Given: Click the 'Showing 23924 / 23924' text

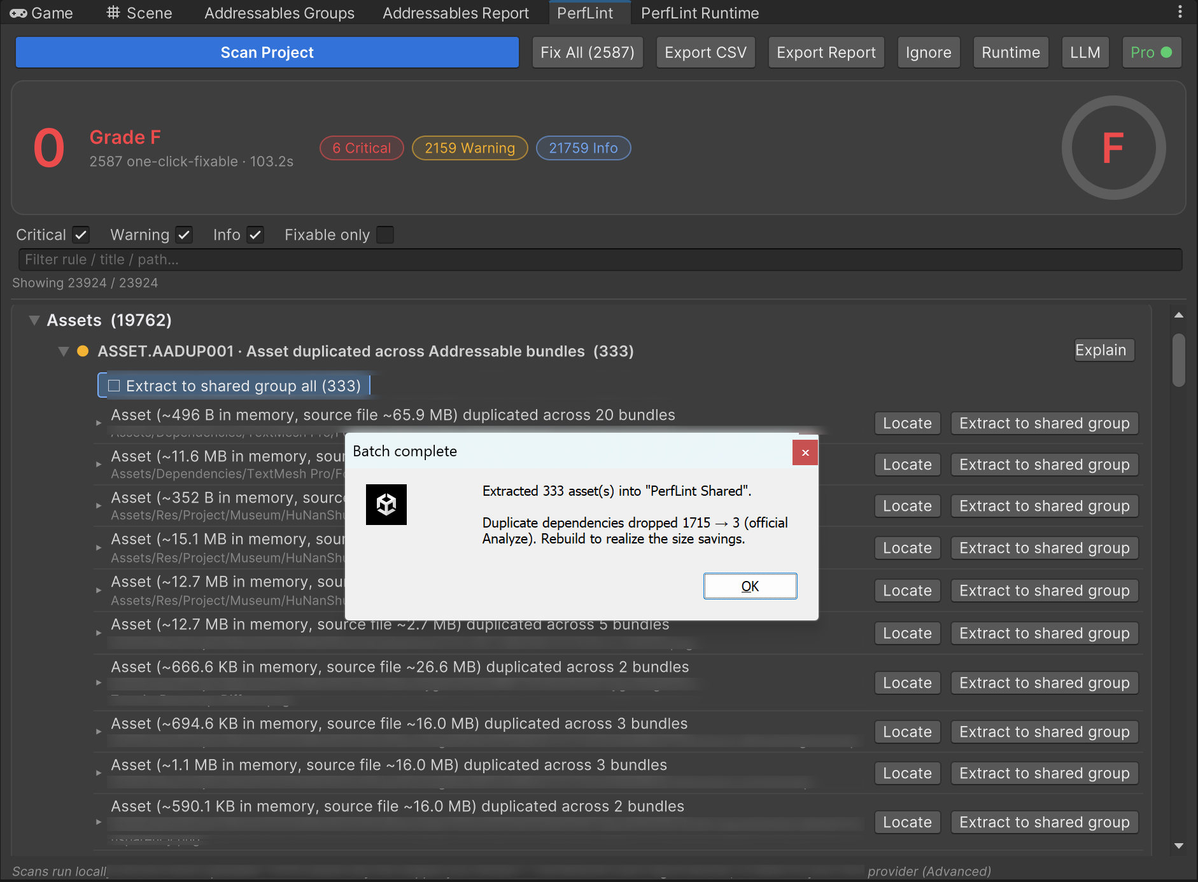Looking at the screenshot, I should (85, 283).
